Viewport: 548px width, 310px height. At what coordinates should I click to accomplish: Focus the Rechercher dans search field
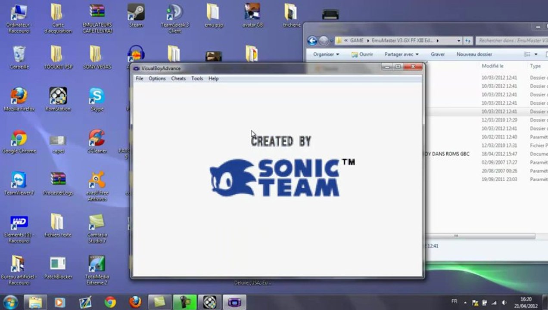512,40
